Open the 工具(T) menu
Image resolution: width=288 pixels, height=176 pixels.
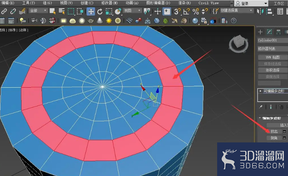28,3
